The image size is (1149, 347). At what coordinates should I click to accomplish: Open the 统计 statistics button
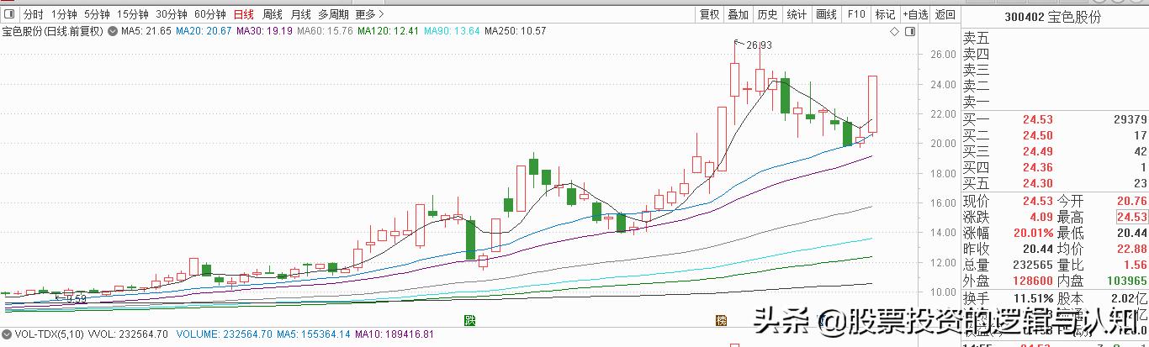(797, 14)
